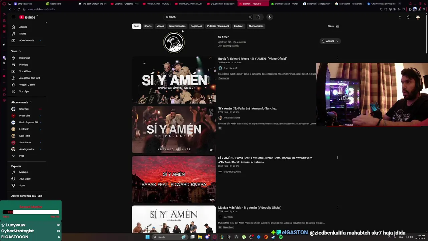Open the Armando Sánchez channel link
Image resolution: width=428 pixels, height=241 pixels.
point(232,118)
